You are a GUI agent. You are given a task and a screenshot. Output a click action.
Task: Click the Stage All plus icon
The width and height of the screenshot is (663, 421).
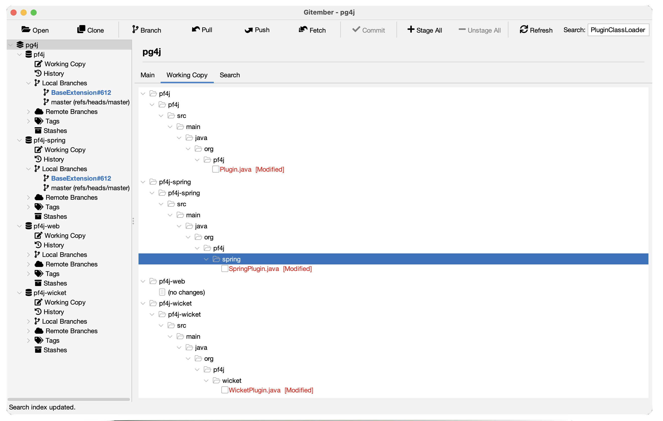tap(411, 29)
